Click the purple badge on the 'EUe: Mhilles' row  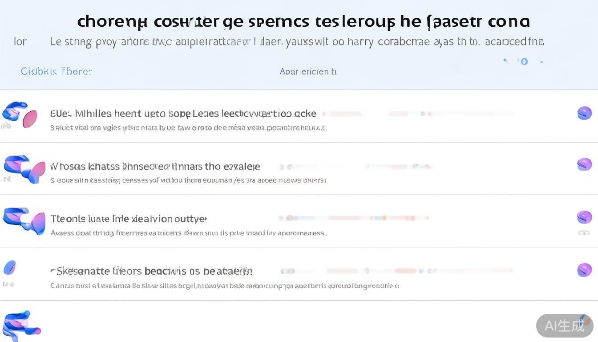click(x=584, y=113)
